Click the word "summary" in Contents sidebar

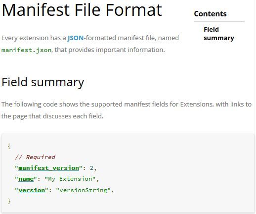(219, 38)
